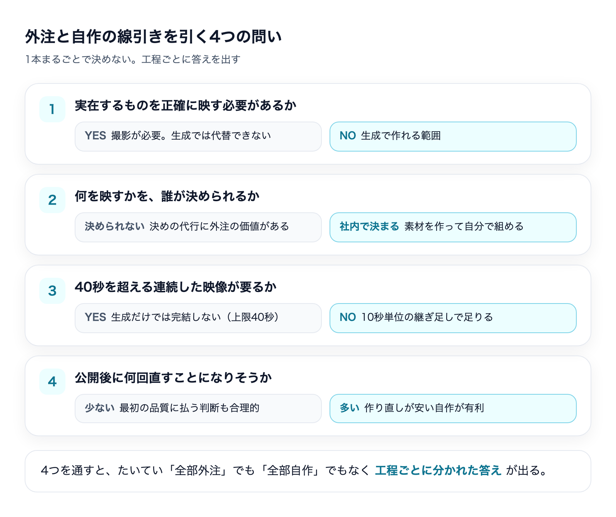Image resolution: width=616 pixels, height=517 pixels.
Task: Choose 社内で決まる option
Action: 453,227
